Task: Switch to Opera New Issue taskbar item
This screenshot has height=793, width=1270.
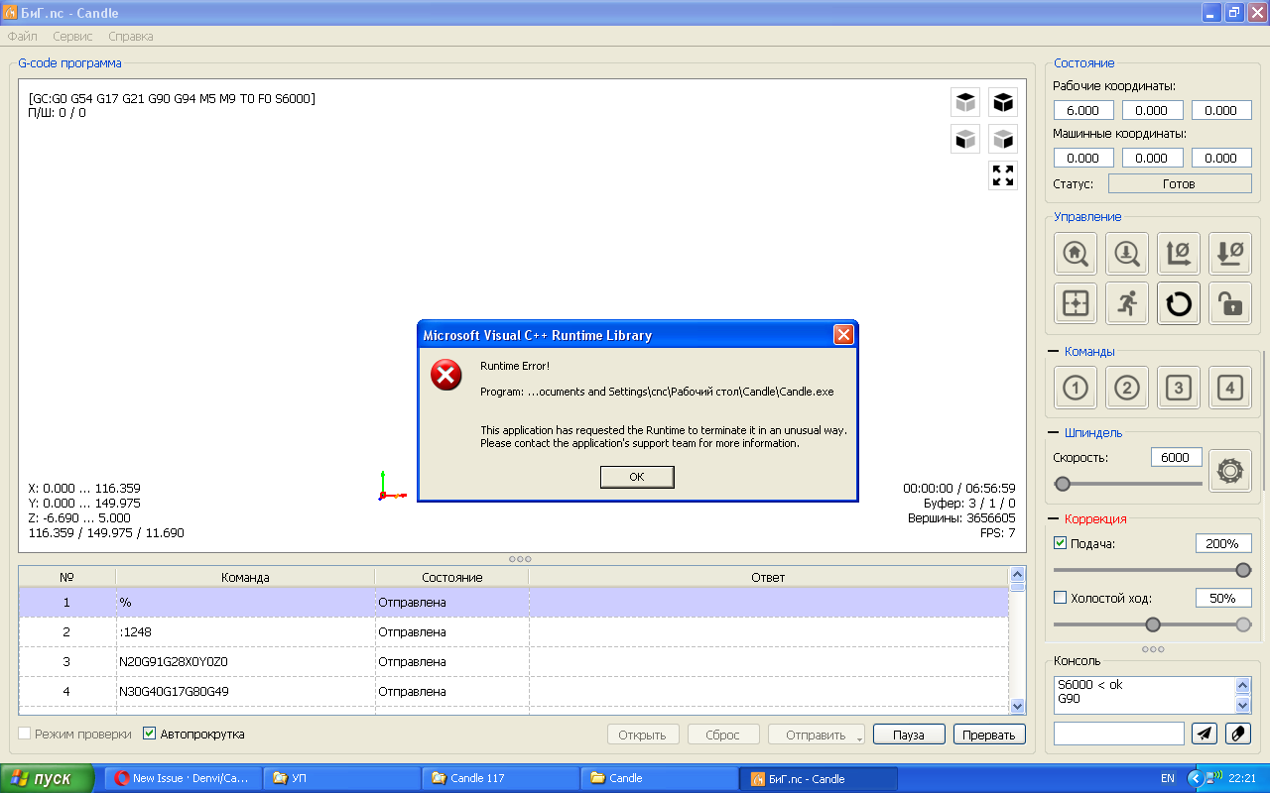Action: (183, 778)
